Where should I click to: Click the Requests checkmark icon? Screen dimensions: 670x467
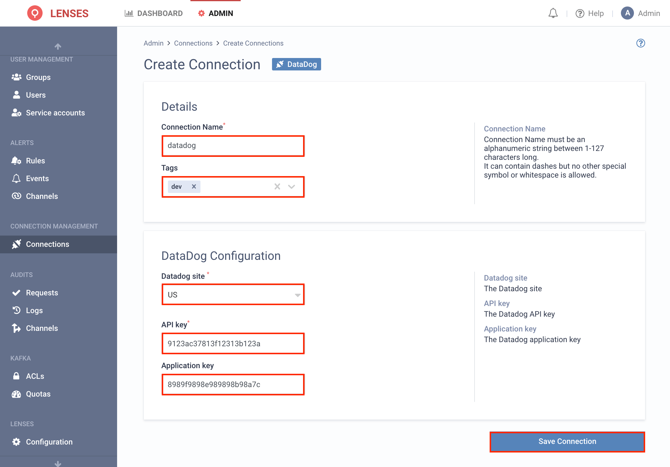click(16, 293)
